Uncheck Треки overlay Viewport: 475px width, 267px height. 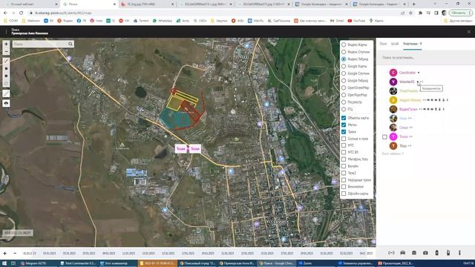[344, 132]
